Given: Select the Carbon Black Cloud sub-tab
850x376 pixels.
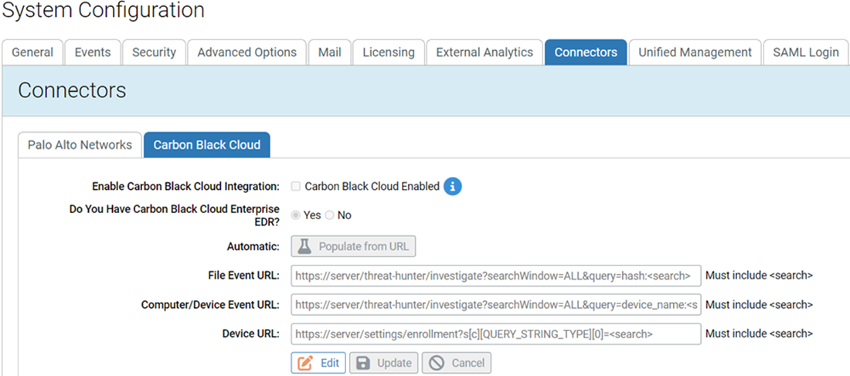Looking at the screenshot, I should pos(207,145).
